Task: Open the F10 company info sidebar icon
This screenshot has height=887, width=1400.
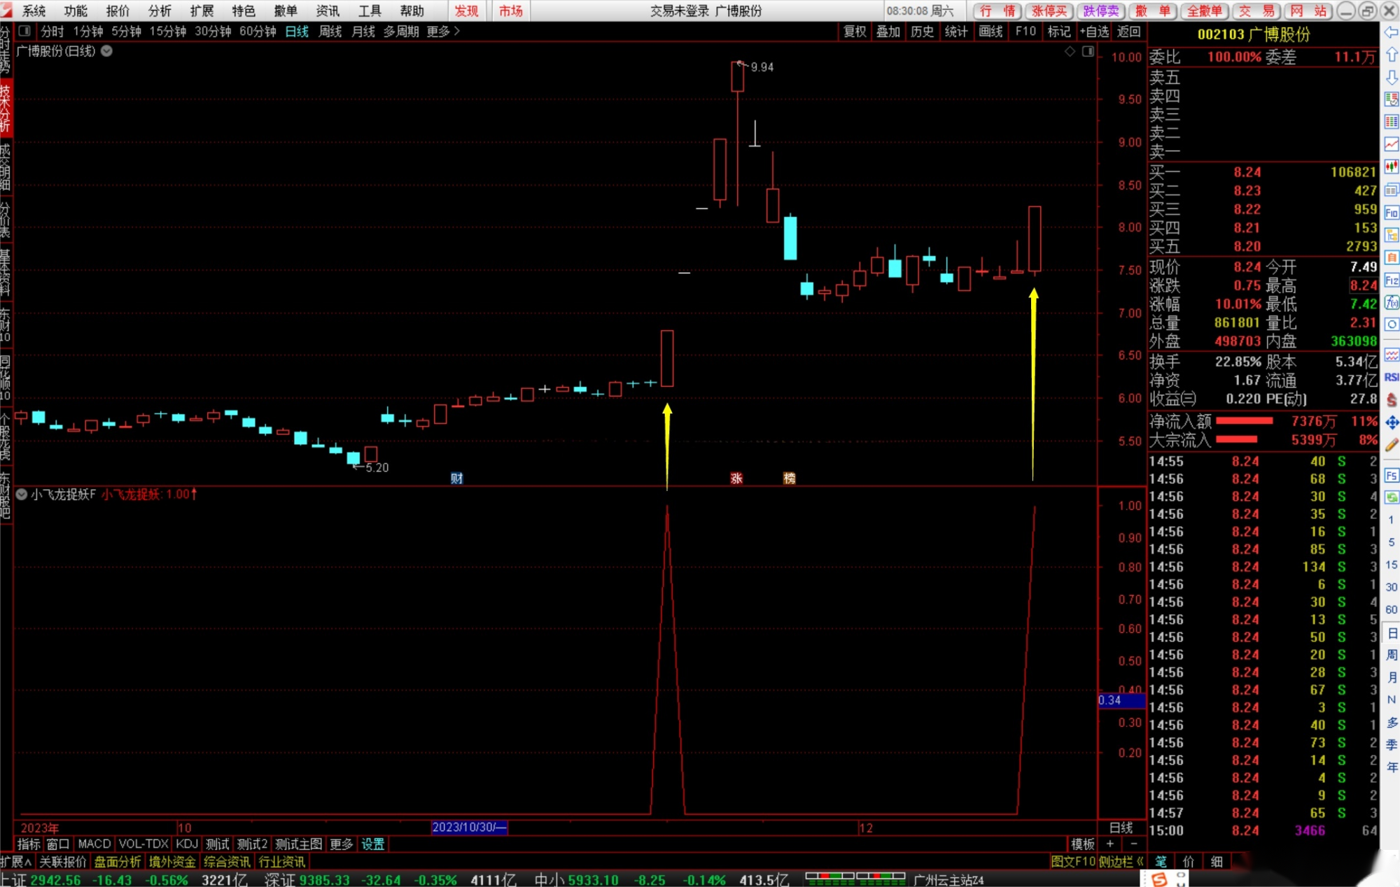Action: pyautogui.click(x=1391, y=213)
